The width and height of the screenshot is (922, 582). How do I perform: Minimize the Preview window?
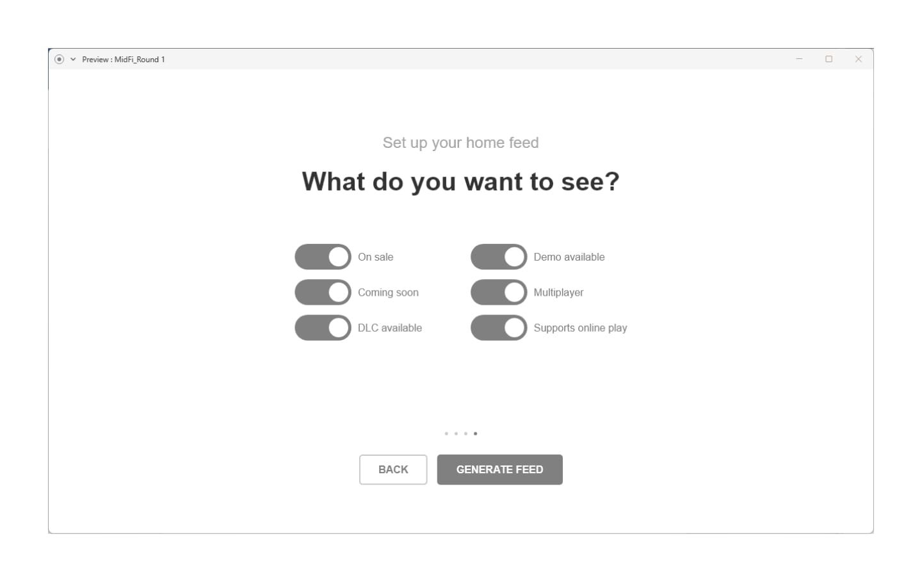click(x=799, y=59)
